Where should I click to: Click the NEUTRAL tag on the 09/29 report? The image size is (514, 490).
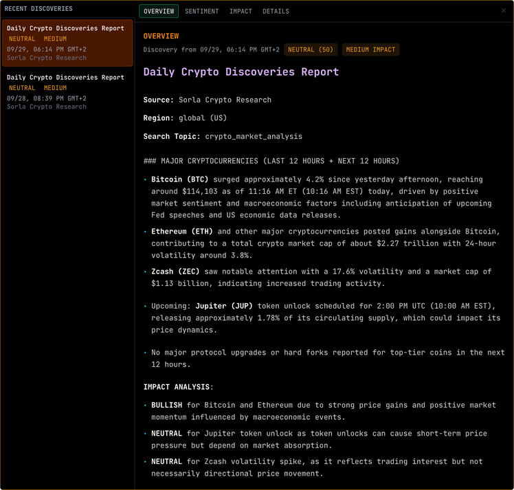22,38
